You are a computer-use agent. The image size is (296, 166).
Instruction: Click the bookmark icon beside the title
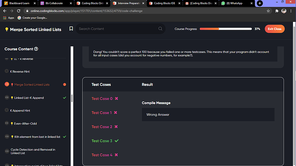(x=71, y=28)
